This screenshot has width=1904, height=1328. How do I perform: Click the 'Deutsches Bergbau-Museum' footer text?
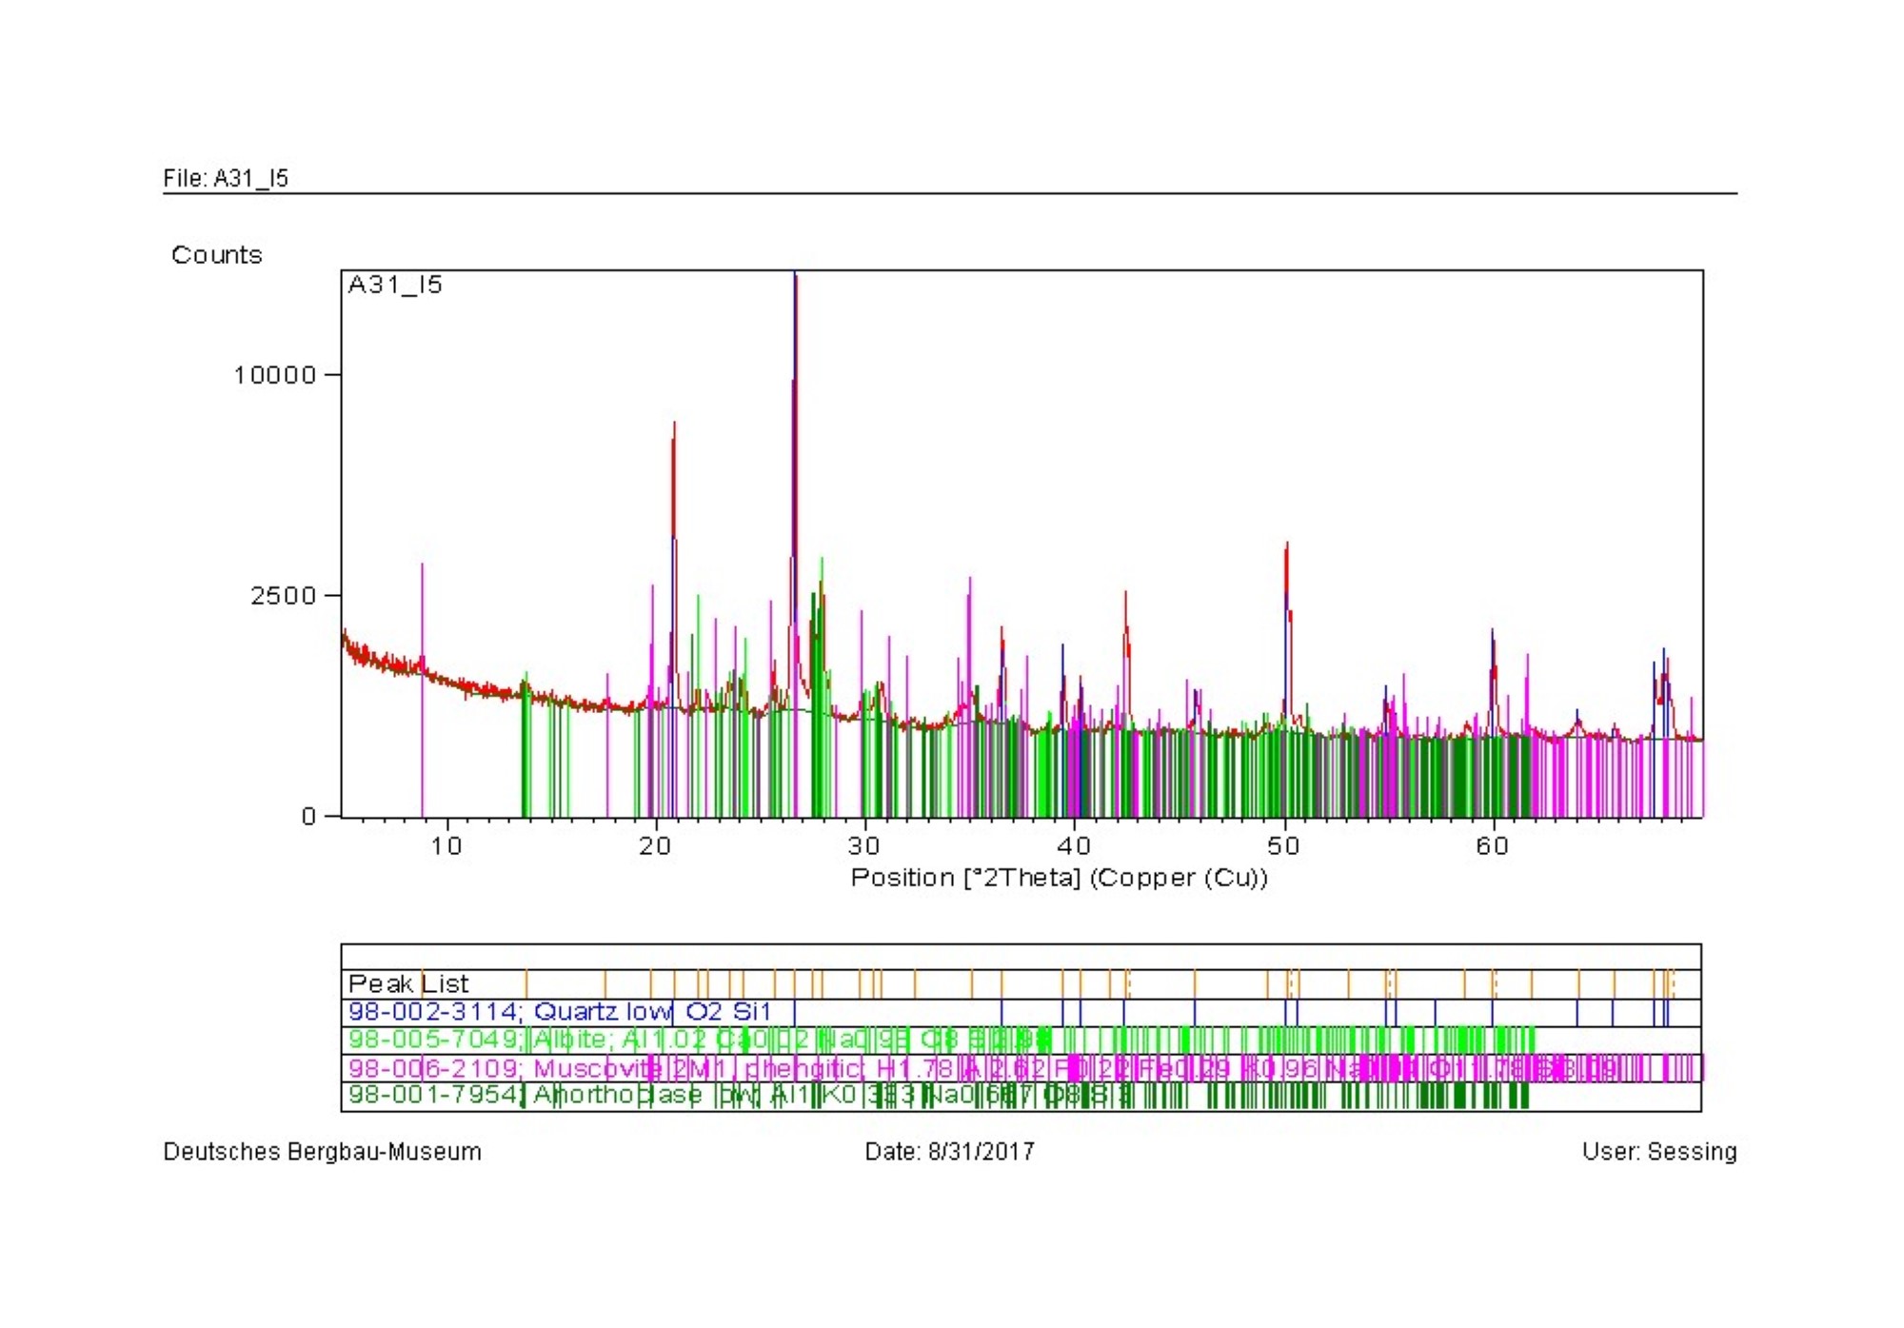coord(322,1152)
